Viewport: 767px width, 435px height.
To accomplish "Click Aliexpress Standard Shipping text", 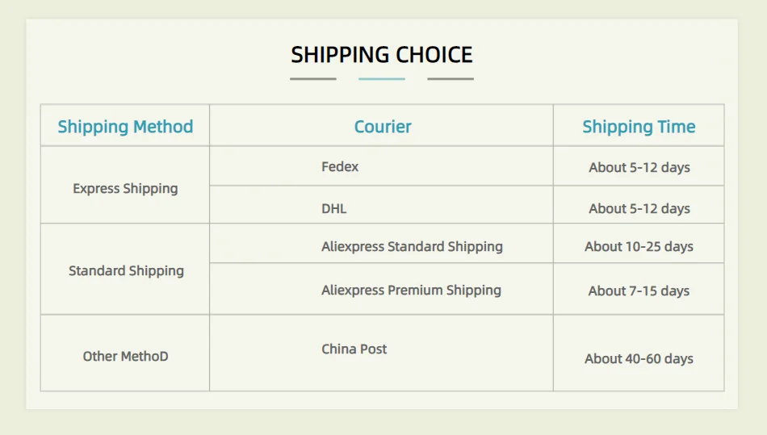I will pyautogui.click(x=412, y=247).
